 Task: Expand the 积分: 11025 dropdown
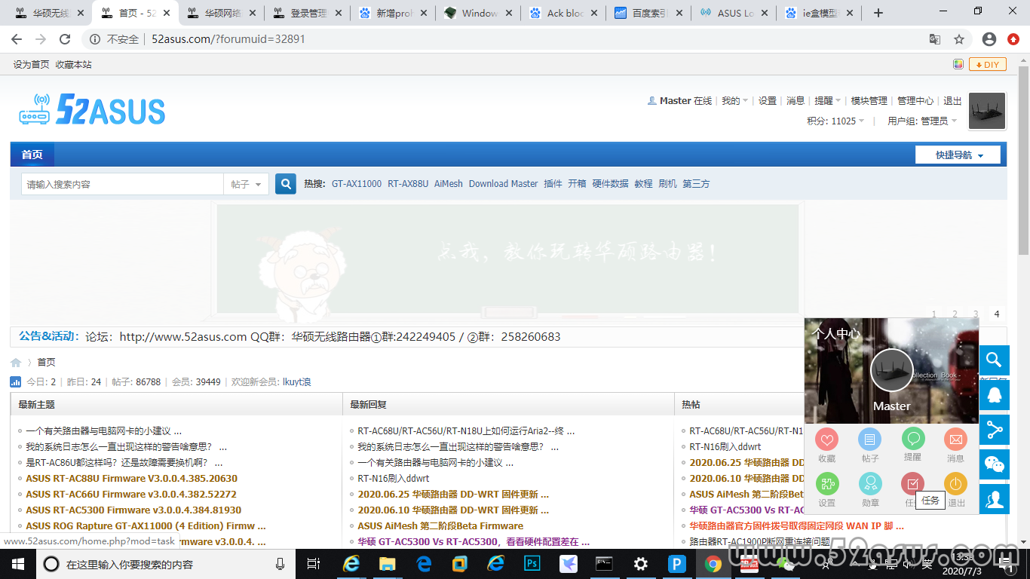pos(836,121)
